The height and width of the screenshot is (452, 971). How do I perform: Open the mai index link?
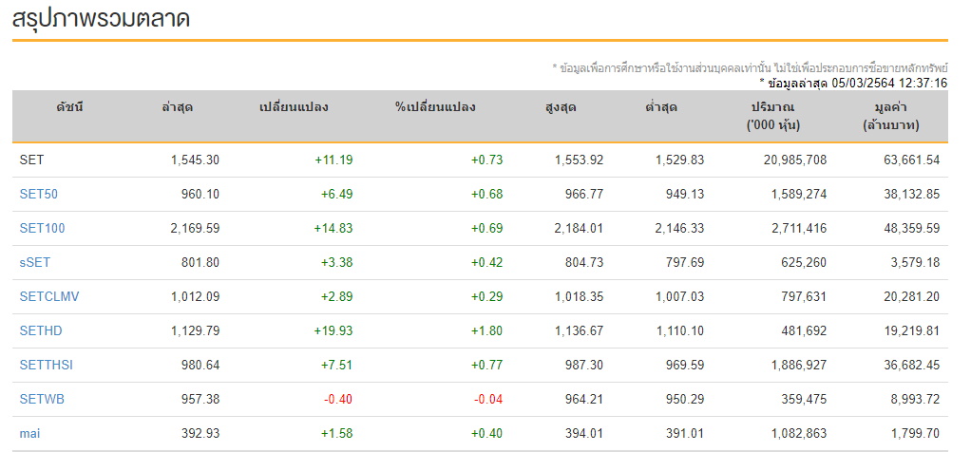(x=29, y=433)
